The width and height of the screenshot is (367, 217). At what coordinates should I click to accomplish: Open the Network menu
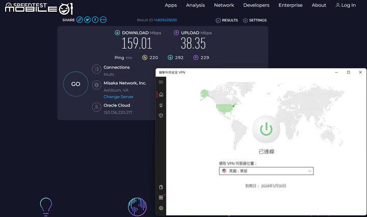(x=224, y=5)
